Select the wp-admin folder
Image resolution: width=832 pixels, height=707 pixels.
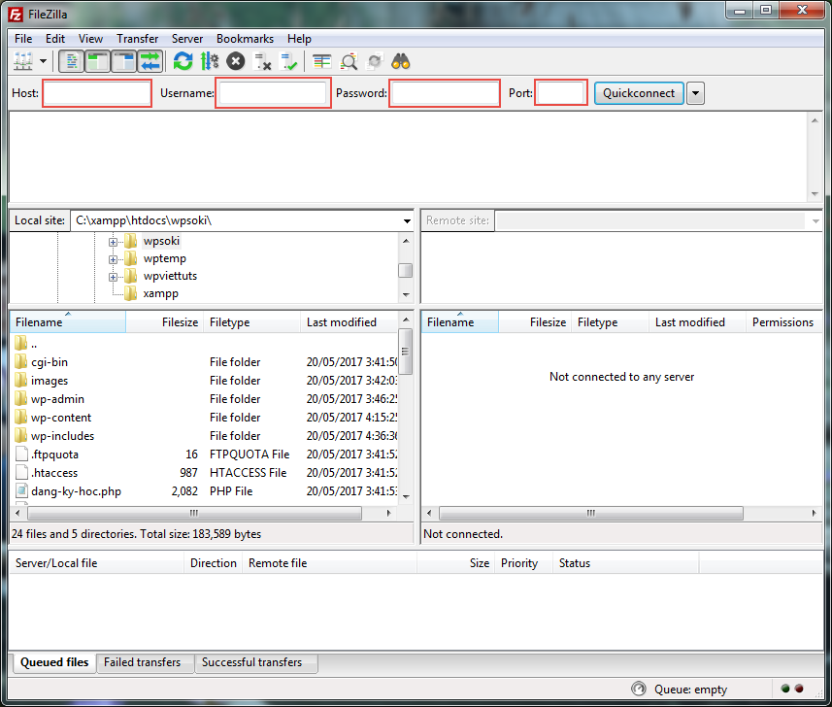pyautogui.click(x=57, y=399)
